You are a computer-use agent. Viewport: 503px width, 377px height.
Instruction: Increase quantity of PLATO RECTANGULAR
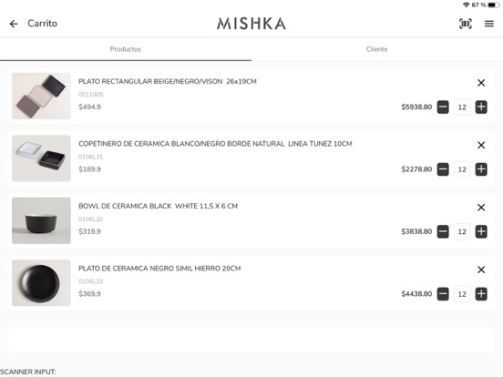(481, 107)
